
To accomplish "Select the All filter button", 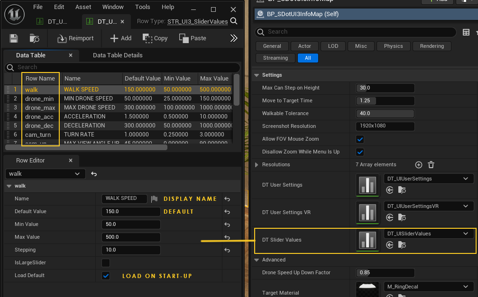I will point(308,58).
